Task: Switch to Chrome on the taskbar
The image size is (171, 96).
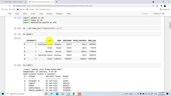Action: pyautogui.click(x=74, y=94)
